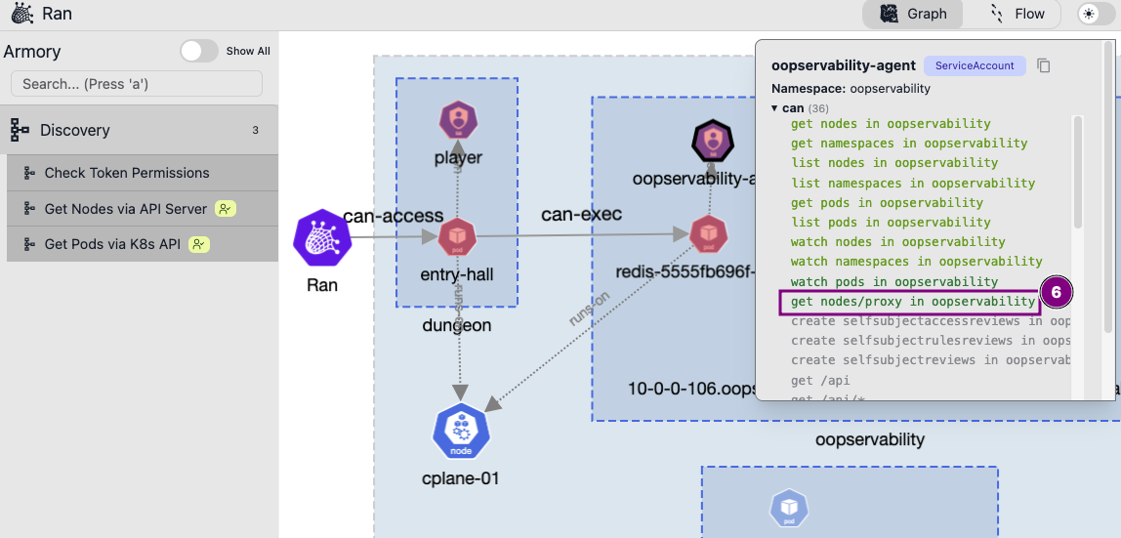Click the can-exec edge label
The height and width of the screenshot is (538, 1121).
(x=581, y=214)
